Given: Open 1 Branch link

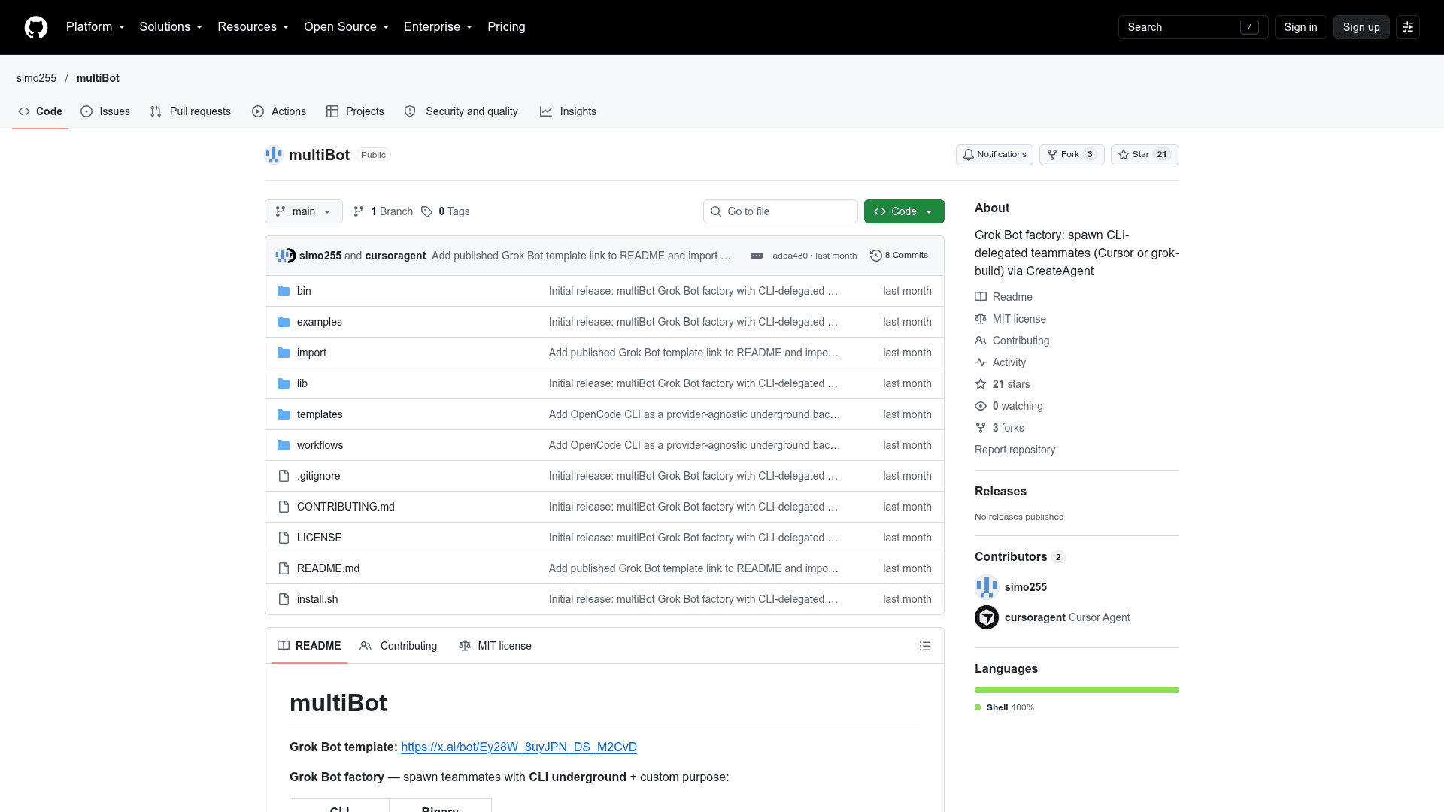Looking at the screenshot, I should tap(383, 211).
